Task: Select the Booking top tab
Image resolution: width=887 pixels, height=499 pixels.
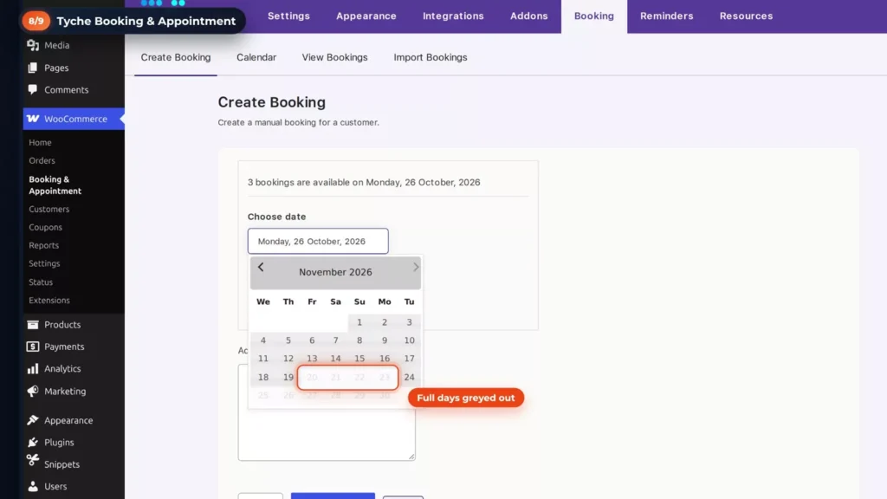Action: tap(594, 16)
